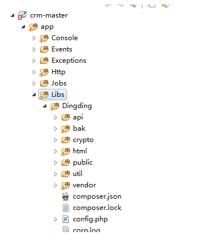This screenshot has height=240, width=205.
Task: Select the Exceptions folder label
Action: [x=69, y=61]
